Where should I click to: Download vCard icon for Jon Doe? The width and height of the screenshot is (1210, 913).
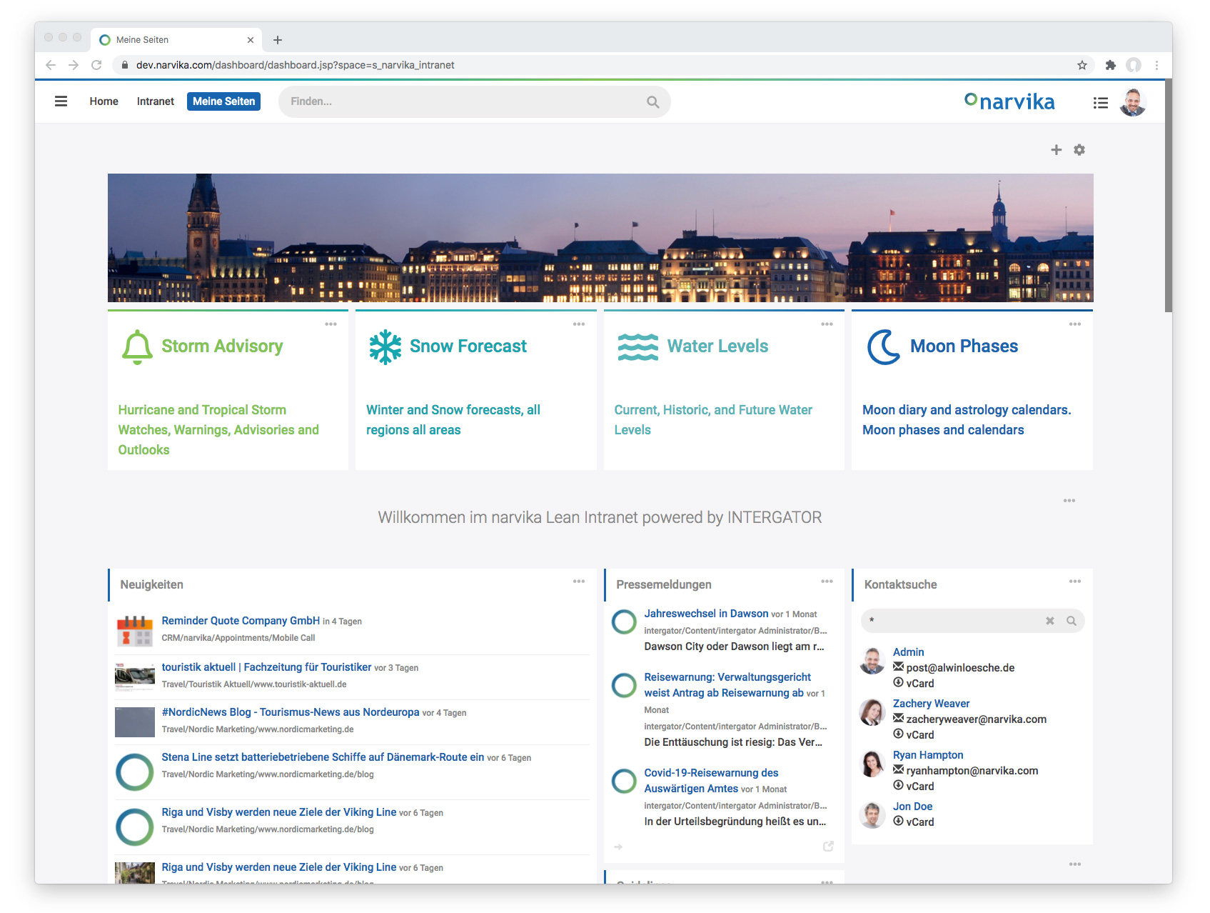pyautogui.click(x=898, y=821)
